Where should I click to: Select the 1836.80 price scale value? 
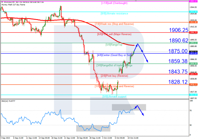(x=193, y=79)
